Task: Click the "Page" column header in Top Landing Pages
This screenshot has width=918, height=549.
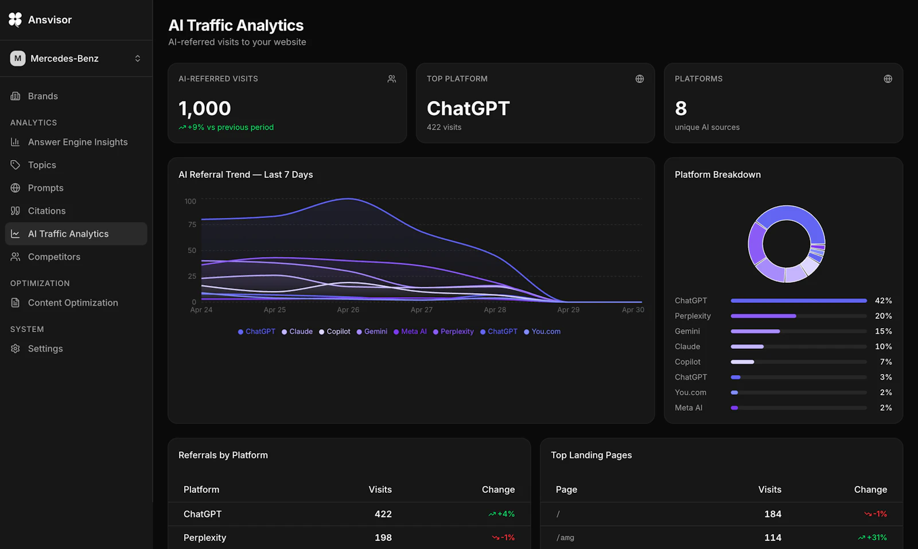Action: click(566, 489)
